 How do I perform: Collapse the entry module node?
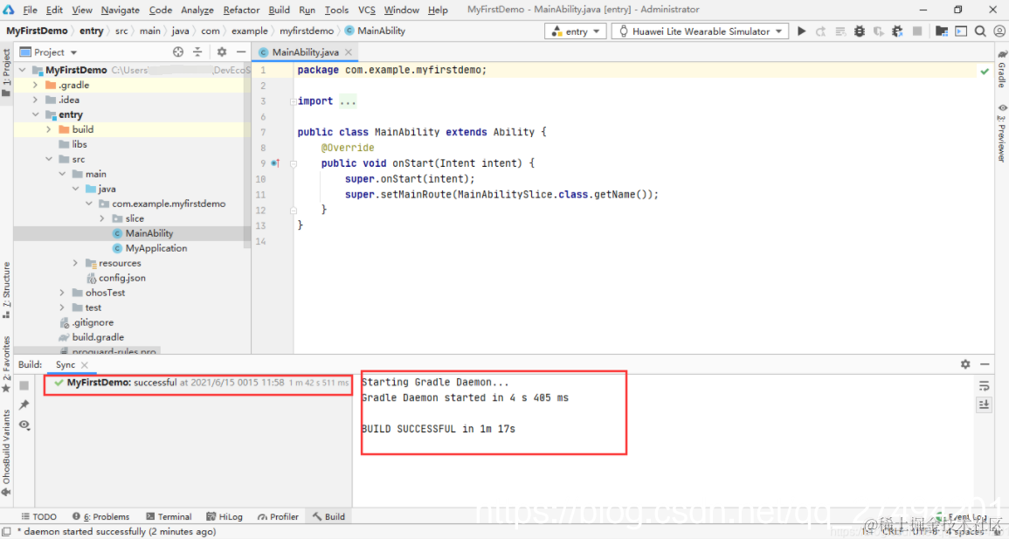36,114
